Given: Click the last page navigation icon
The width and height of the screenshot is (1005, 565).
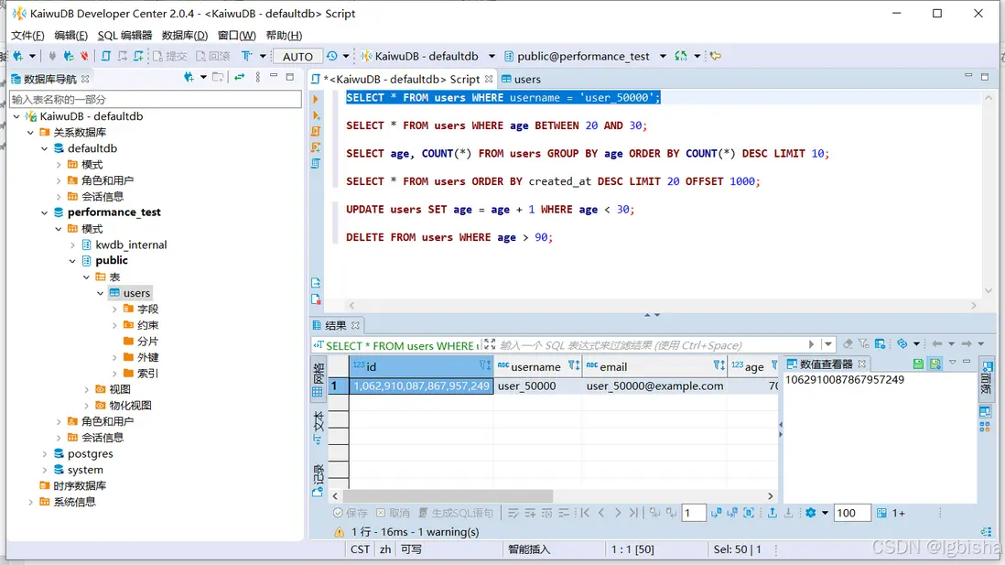Looking at the screenshot, I should (633, 513).
